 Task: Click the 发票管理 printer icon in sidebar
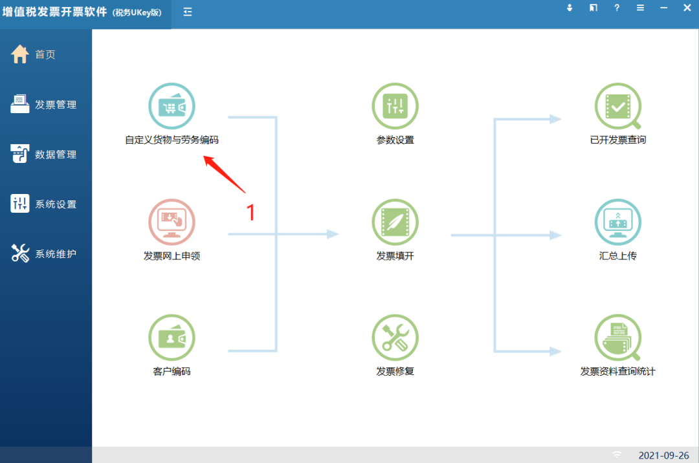(x=19, y=104)
